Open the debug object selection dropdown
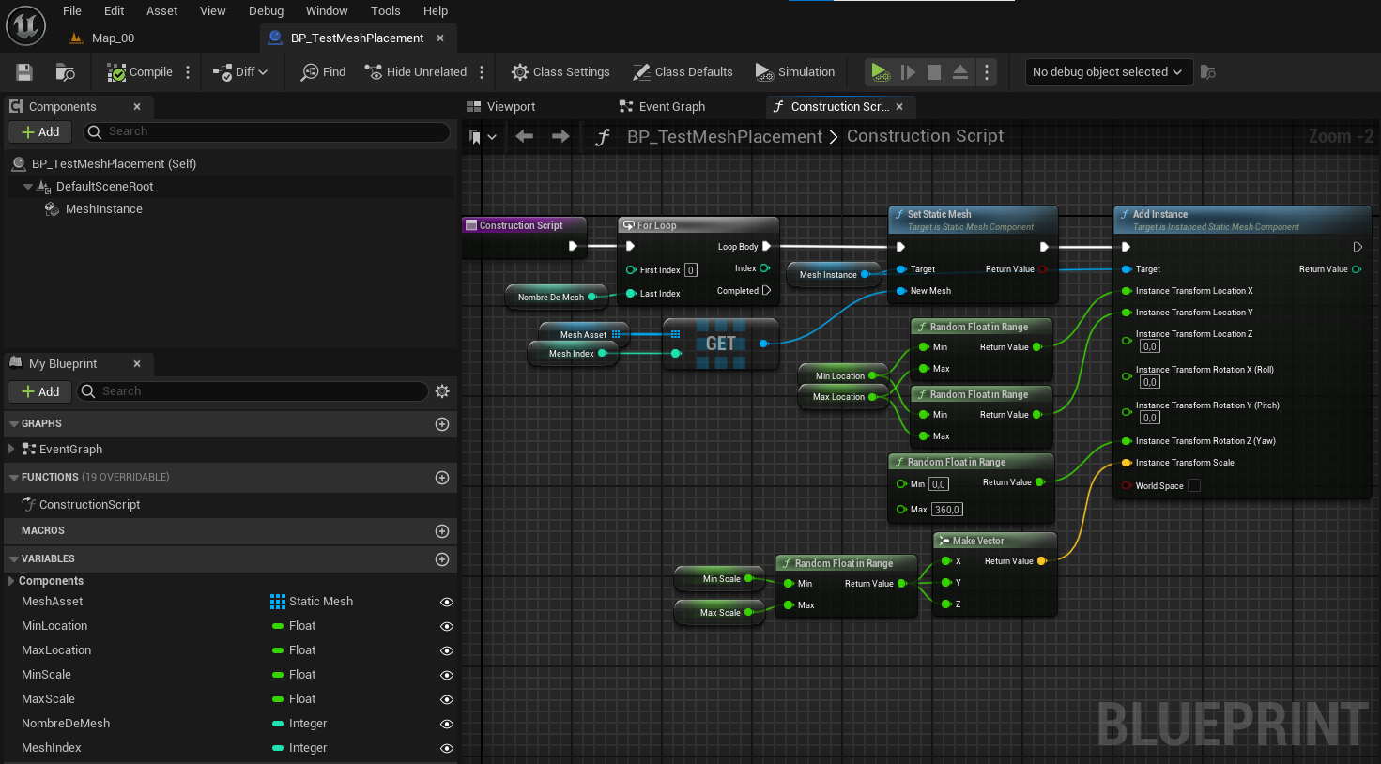Screen dimensions: 1381x764 (x=1109, y=72)
